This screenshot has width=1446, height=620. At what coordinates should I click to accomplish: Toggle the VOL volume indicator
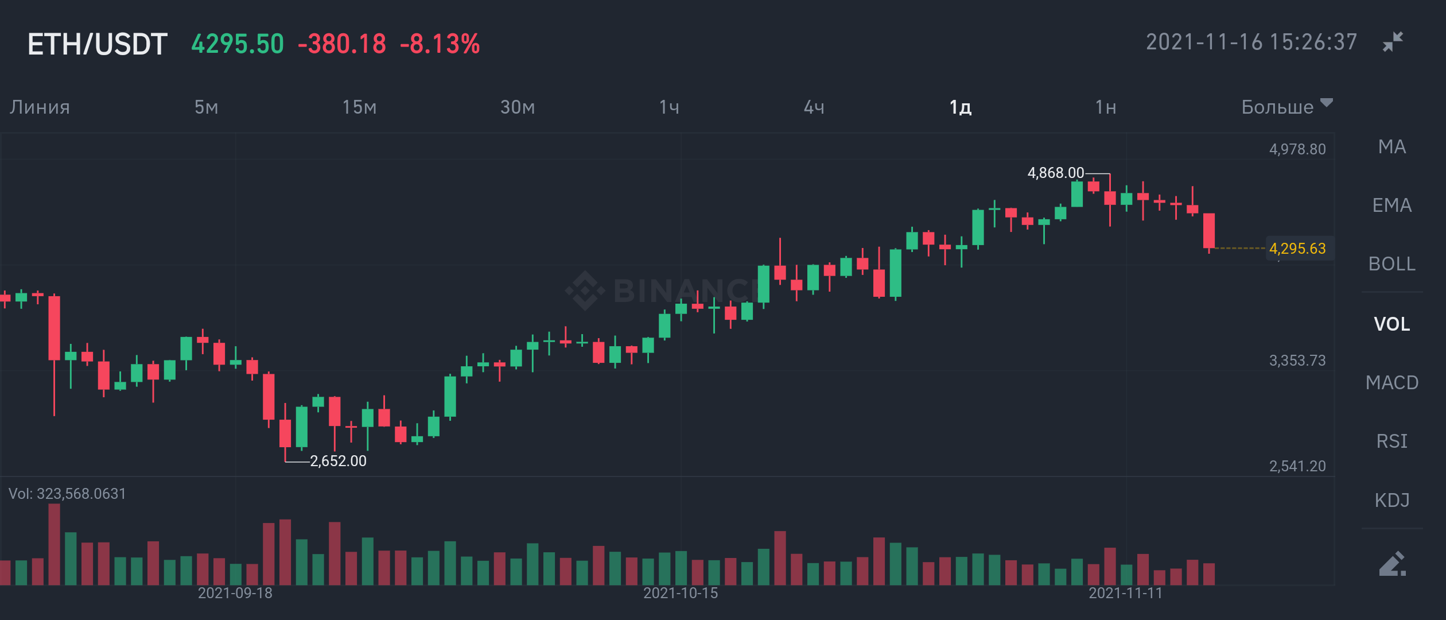(1392, 324)
